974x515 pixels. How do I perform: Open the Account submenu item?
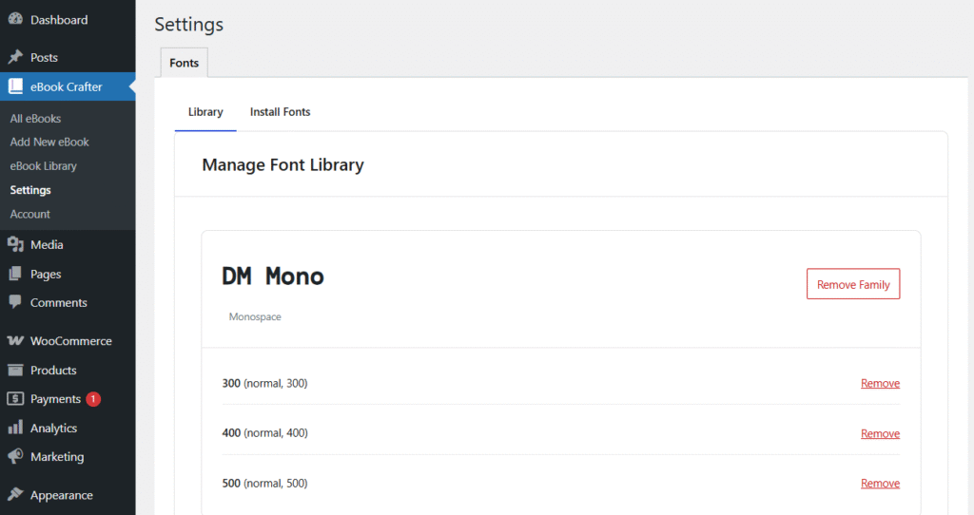coord(29,214)
